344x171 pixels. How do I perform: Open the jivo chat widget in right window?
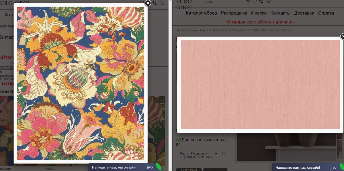(x=308, y=167)
